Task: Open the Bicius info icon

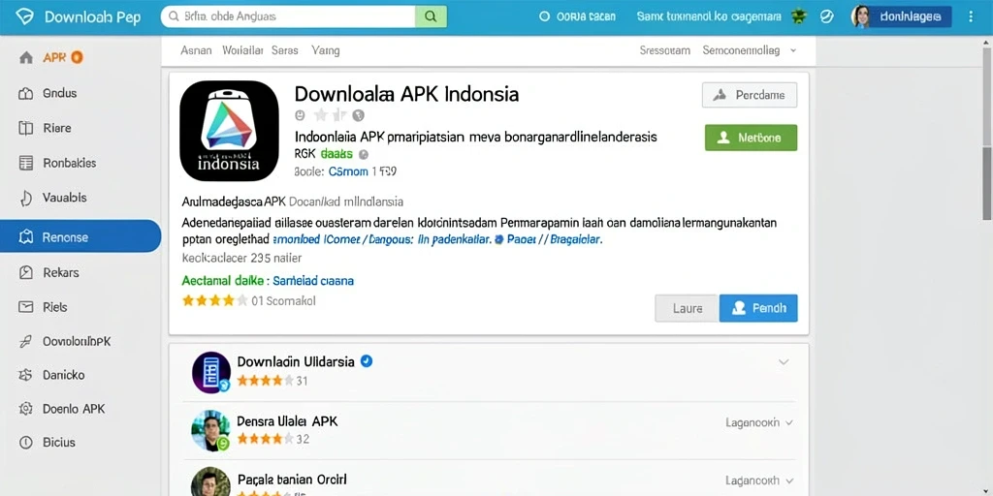Action: click(x=26, y=442)
